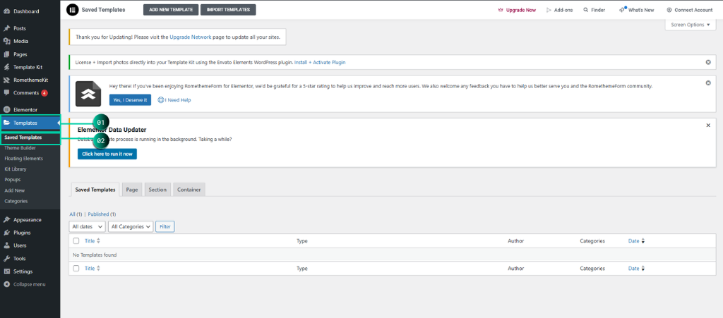Click here to run it now button
The height and width of the screenshot is (318, 723).
pyautogui.click(x=107, y=154)
